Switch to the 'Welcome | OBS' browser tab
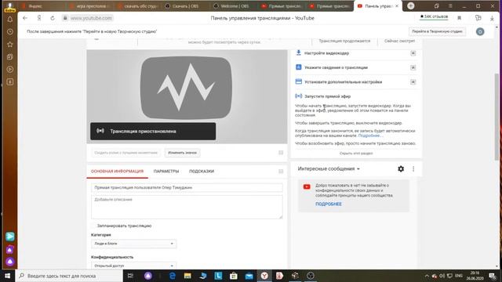The width and height of the screenshot is (502, 282). 235,6
